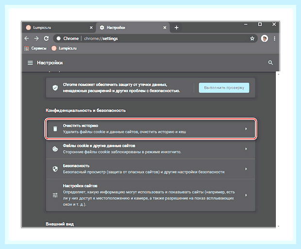Viewport: 301px width, 249px height.
Task: Close the Lumpics.ru tab
Action: (x=91, y=28)
